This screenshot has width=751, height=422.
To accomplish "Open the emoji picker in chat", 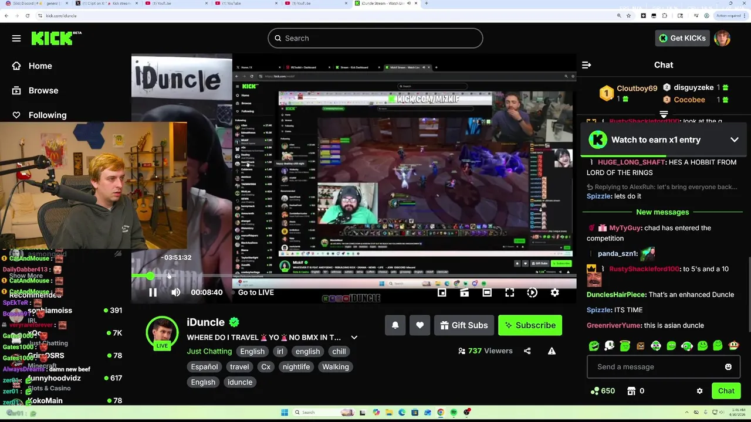I will pyautogui.click(x=728, y=367).
